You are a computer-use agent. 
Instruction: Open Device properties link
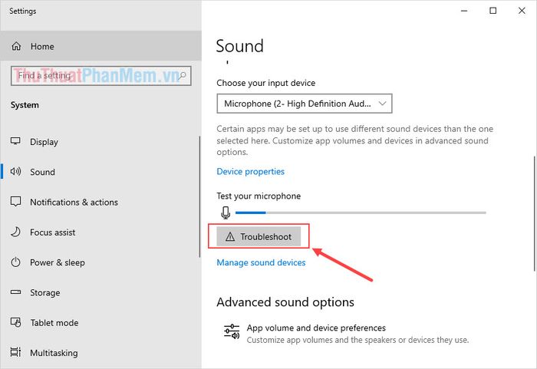pyautogui.click(x=250, y=171)
